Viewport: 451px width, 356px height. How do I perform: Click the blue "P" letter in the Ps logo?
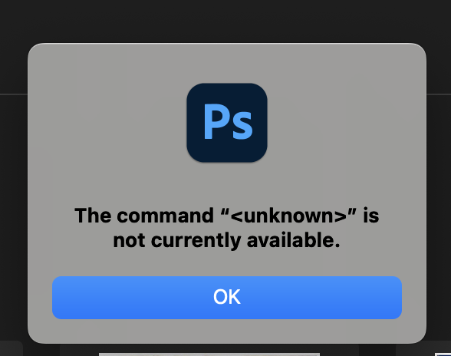pos(216,122)
